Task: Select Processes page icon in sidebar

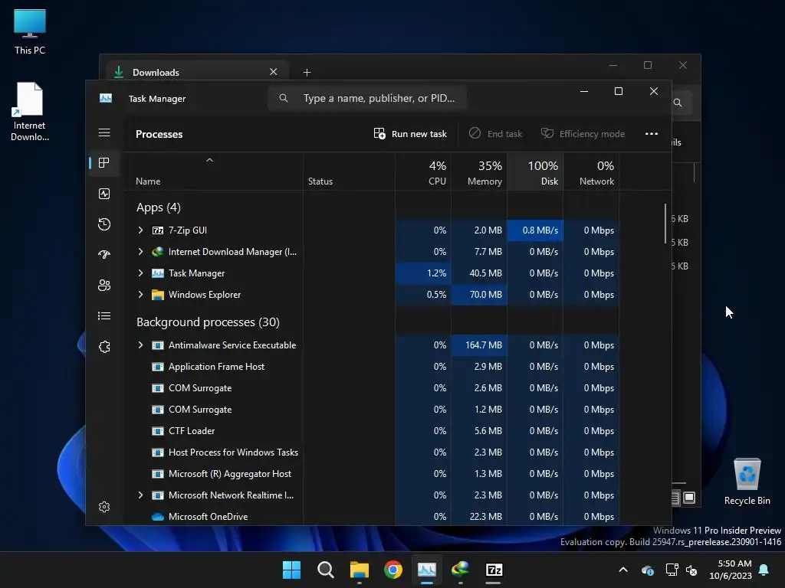Action: tap(104, 163)
